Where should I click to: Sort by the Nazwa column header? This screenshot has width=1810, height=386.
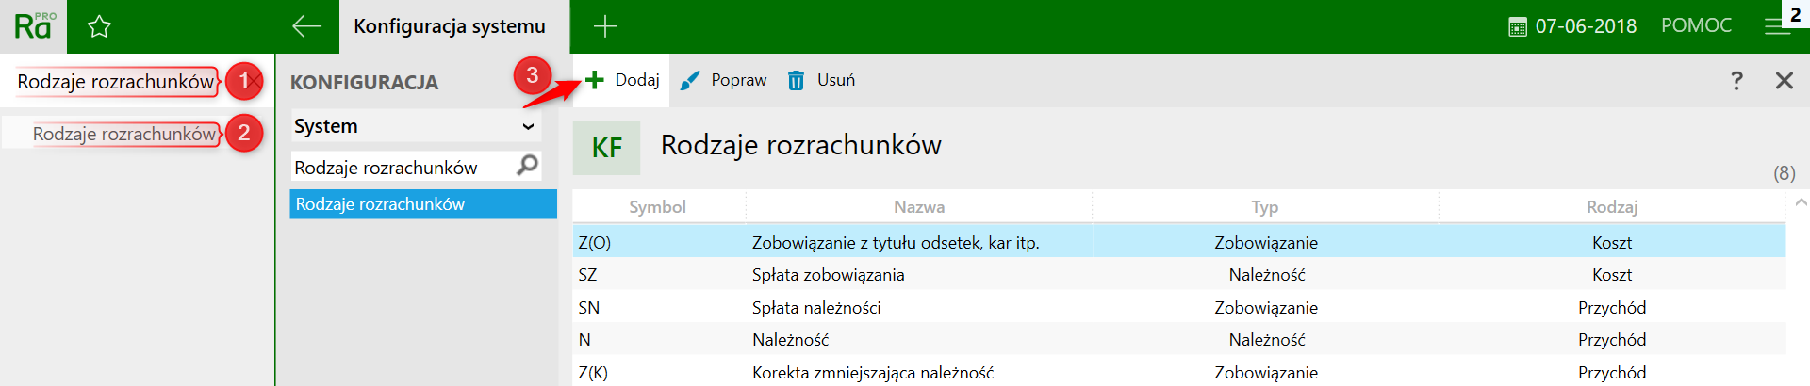(x=919, y=207)
